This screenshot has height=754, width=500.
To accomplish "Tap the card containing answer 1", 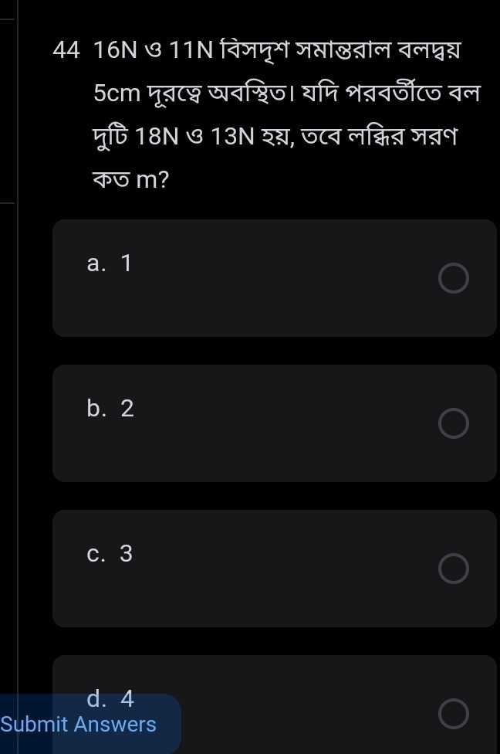I will pyautogui.click(x=274, y=278).
